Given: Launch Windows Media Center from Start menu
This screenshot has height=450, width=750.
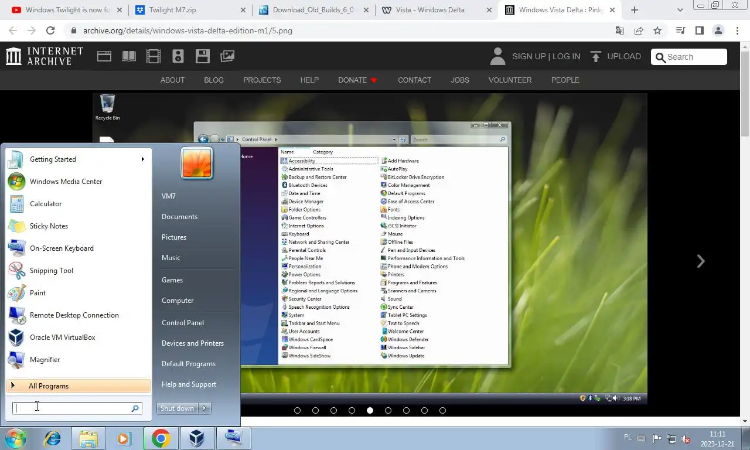Looking at the screenshot, I should point(79,182).
